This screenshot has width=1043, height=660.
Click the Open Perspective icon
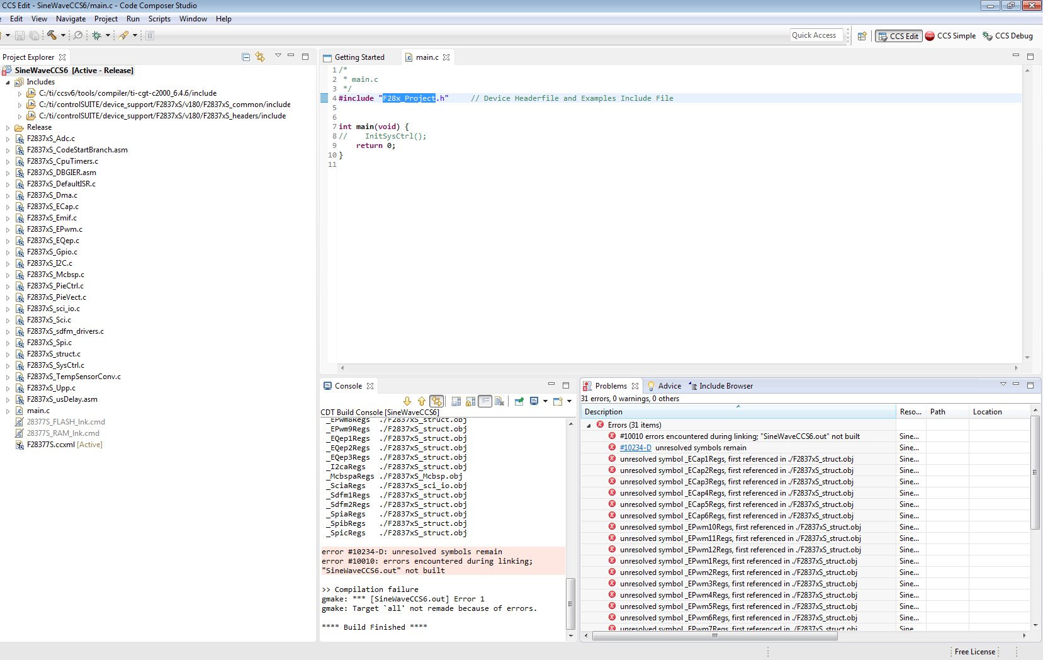[862, 36]
